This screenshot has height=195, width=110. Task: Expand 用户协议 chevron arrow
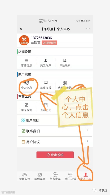(x=87, y=141)
